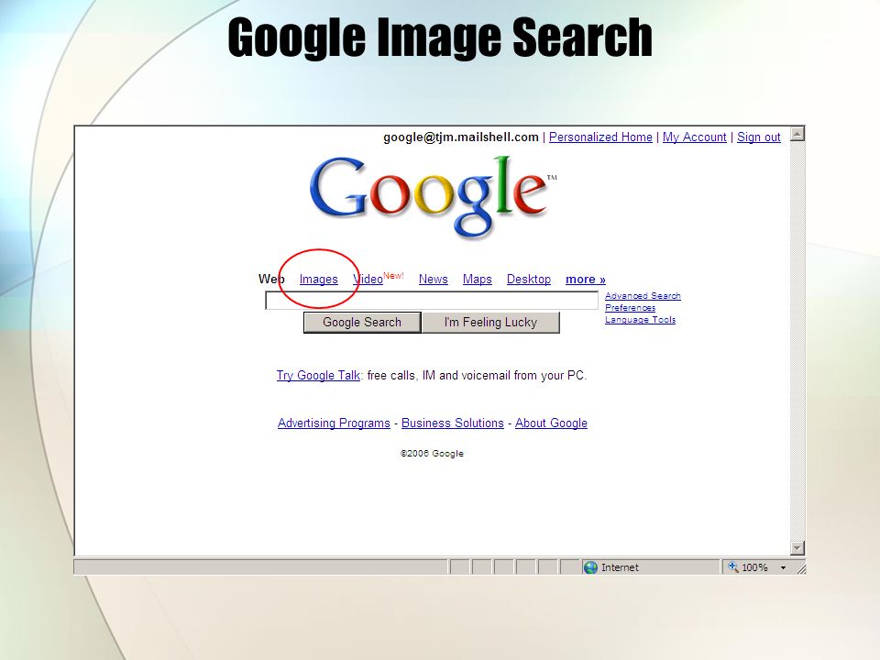Click the Google Search button

pyautogui.click(x=362, y=322)
